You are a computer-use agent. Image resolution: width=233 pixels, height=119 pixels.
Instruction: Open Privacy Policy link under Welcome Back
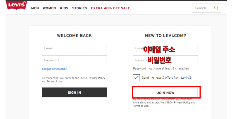[x=97, y=78]
